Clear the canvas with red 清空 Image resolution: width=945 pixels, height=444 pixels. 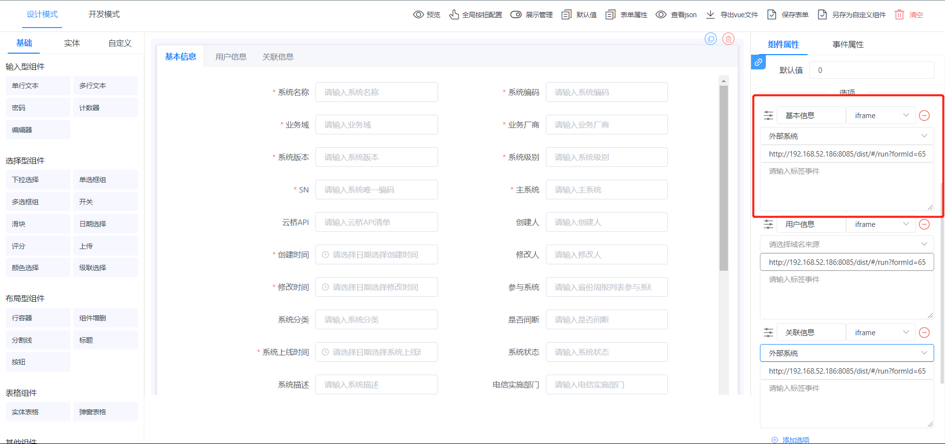pos(909,15)
